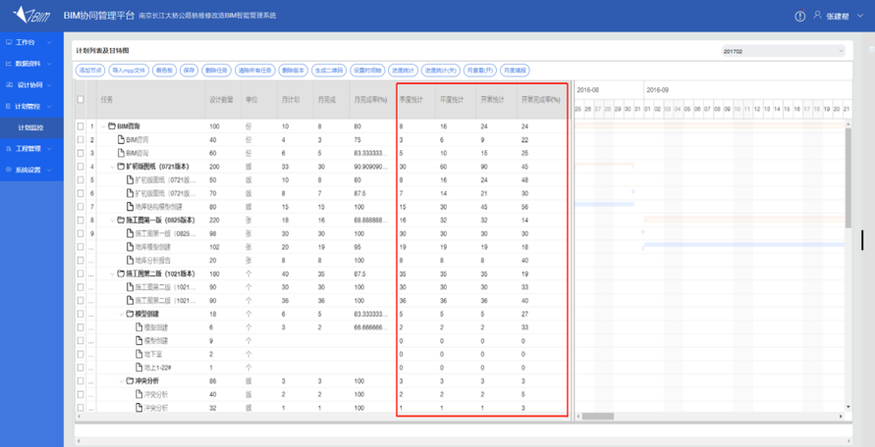Click the folder icon of 冲突分析 group
The image size is (875, 447).
tap(130, 380)
